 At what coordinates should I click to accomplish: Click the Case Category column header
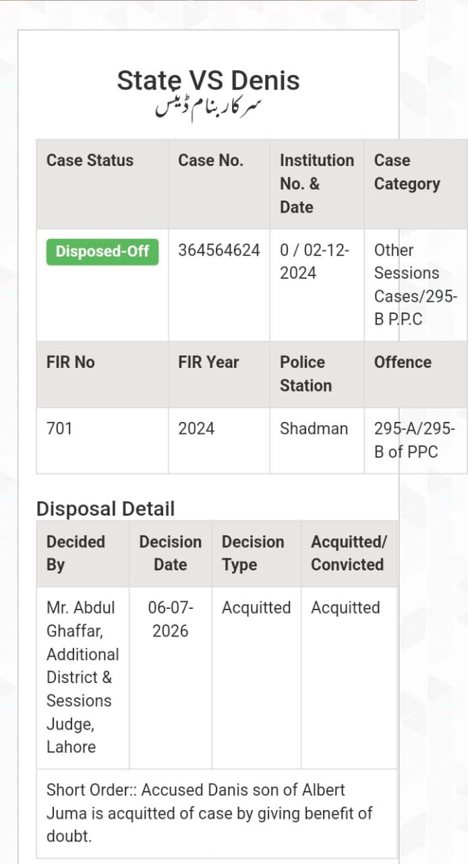[x=407, y=172]
